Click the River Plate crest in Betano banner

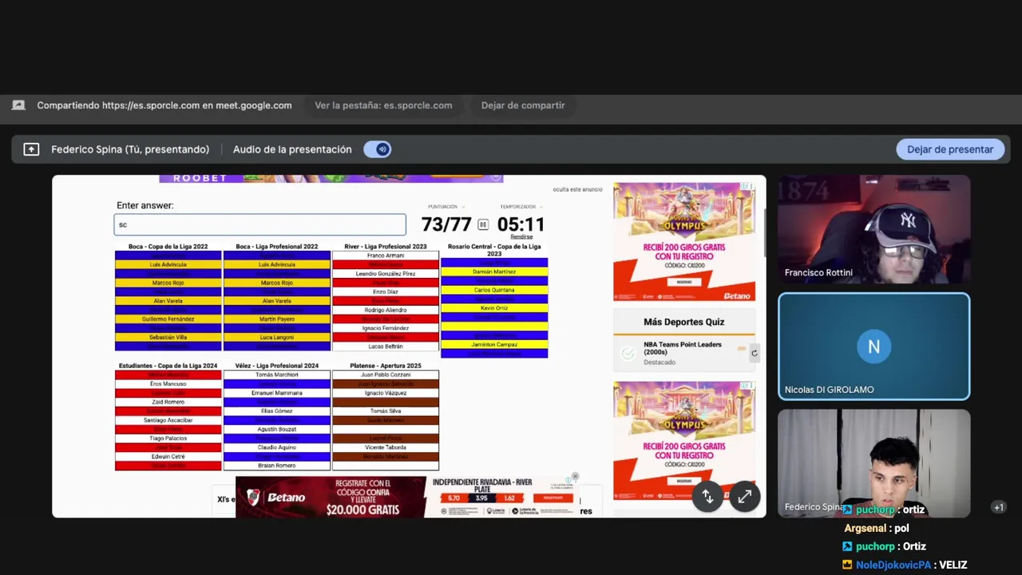click(x=253, y=498)
